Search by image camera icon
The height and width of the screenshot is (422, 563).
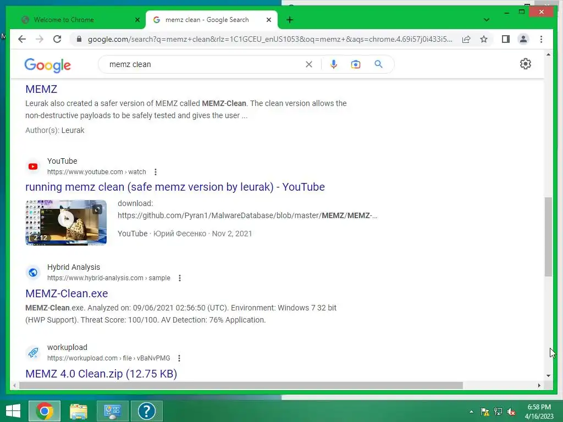point(356,64)
